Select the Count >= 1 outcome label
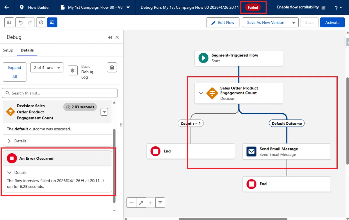This screenshot has height=220, width=349. click(191, 123)
